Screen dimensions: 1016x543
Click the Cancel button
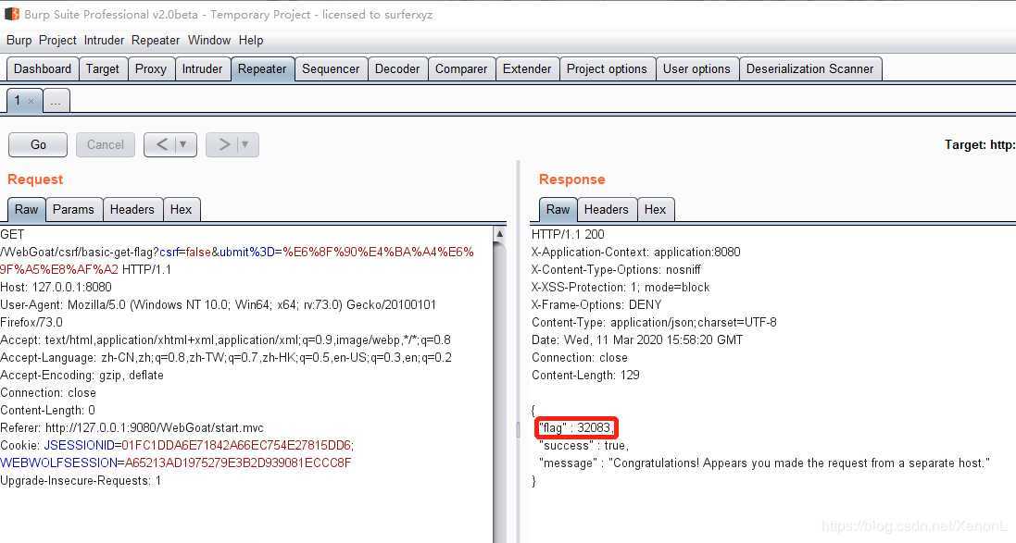pyautogui.click(x=106, y=144)
